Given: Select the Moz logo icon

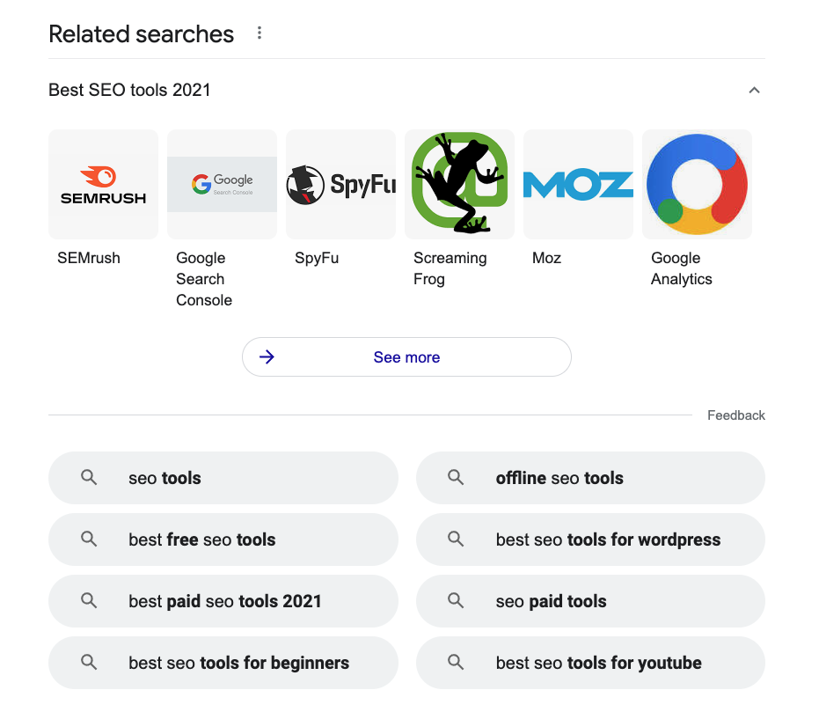Looking at the screenshot, I should point(578,183).
